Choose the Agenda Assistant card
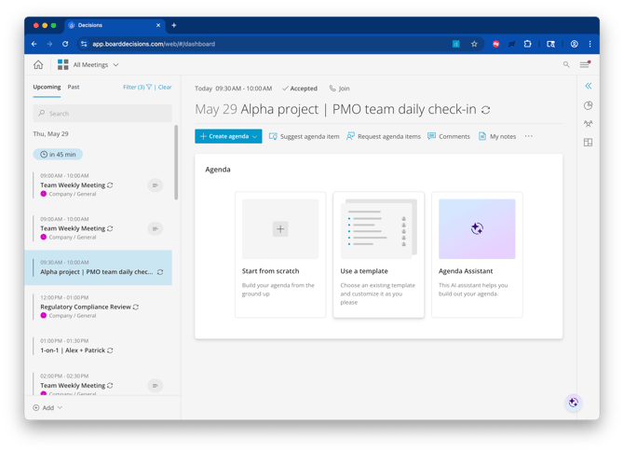 coord(477,254)
